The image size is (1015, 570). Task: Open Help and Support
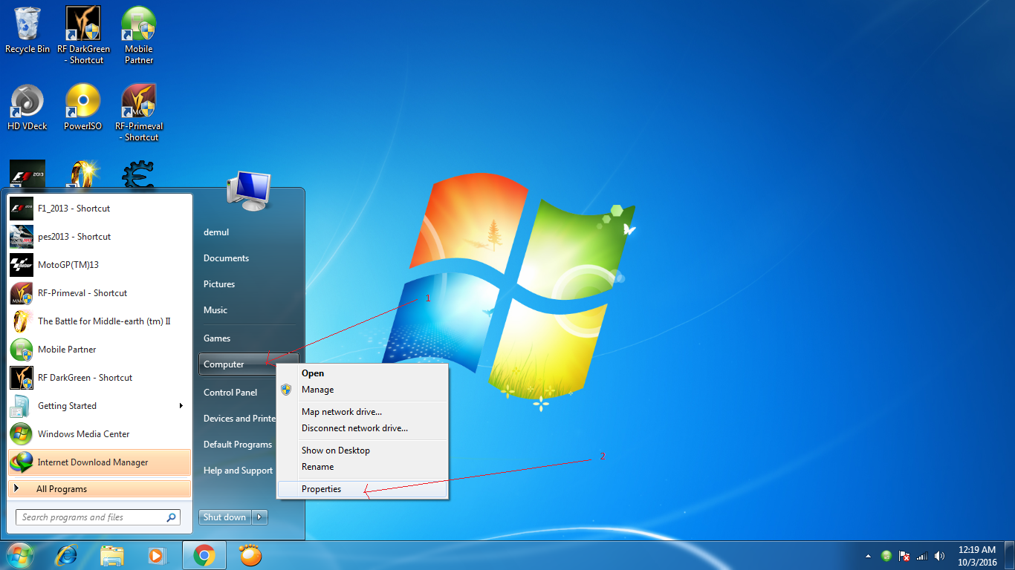tap(238, 471)
